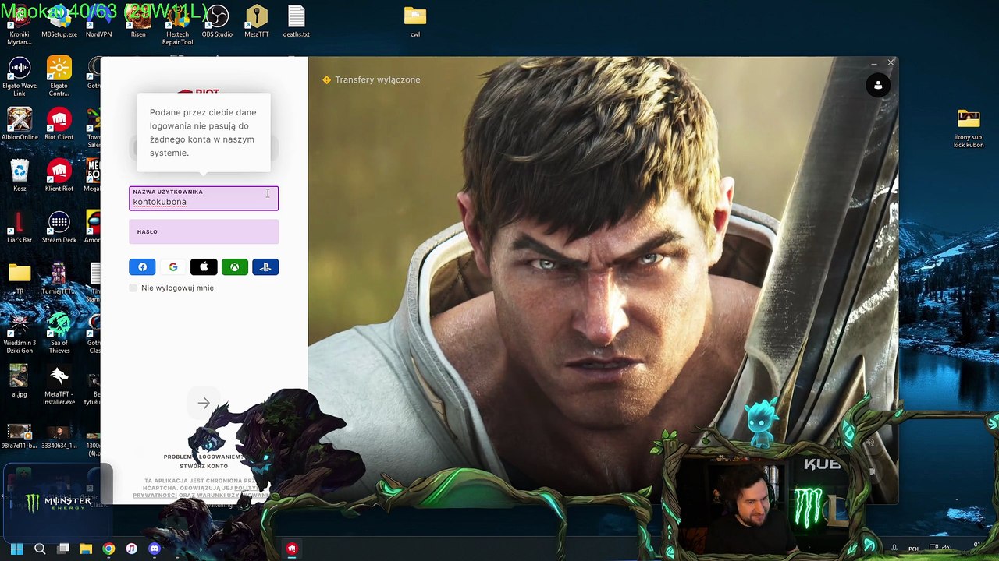This screenshot has width=999, height=561.
Task: Select Wiedźmin 3 Dziki Gon shortcut
Action: (x=20, y=333)
